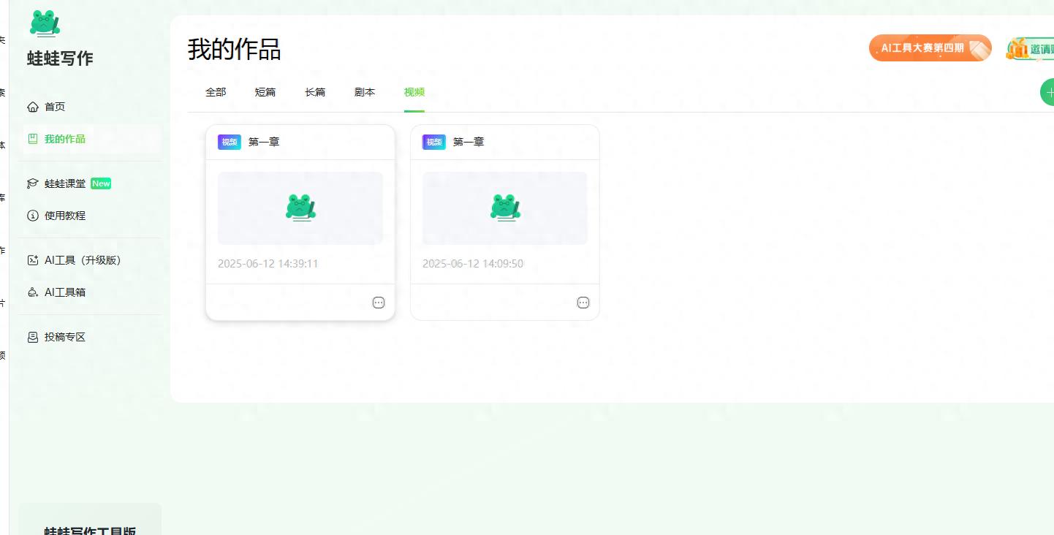Click the 视频 badge on the first card
The image size is (1054, 535).
(x=229, y=142)
